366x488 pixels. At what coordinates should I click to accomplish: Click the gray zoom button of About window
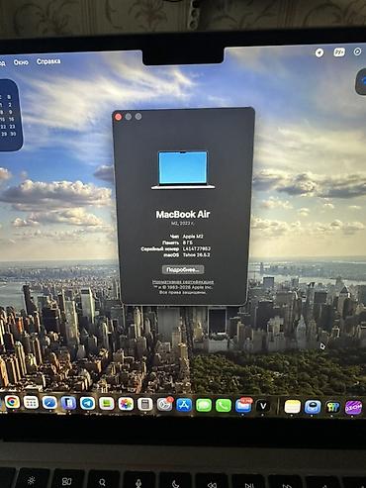[138, 117]
